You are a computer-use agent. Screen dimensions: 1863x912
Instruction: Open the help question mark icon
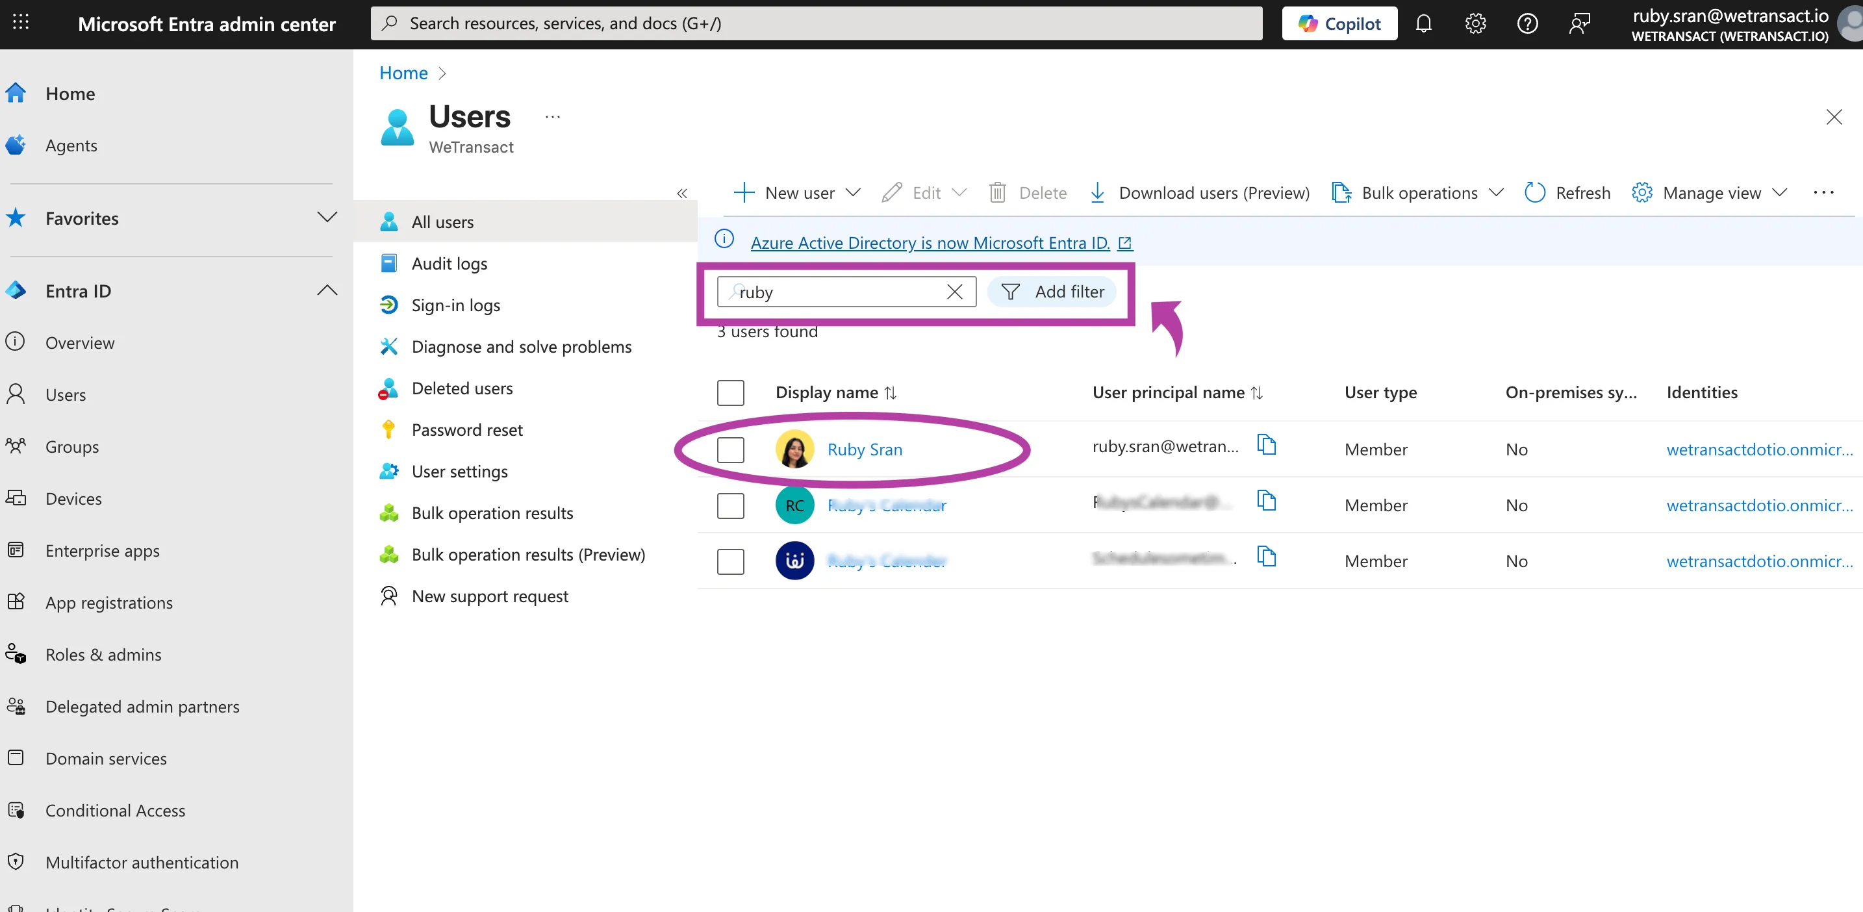pos(1527,24)
